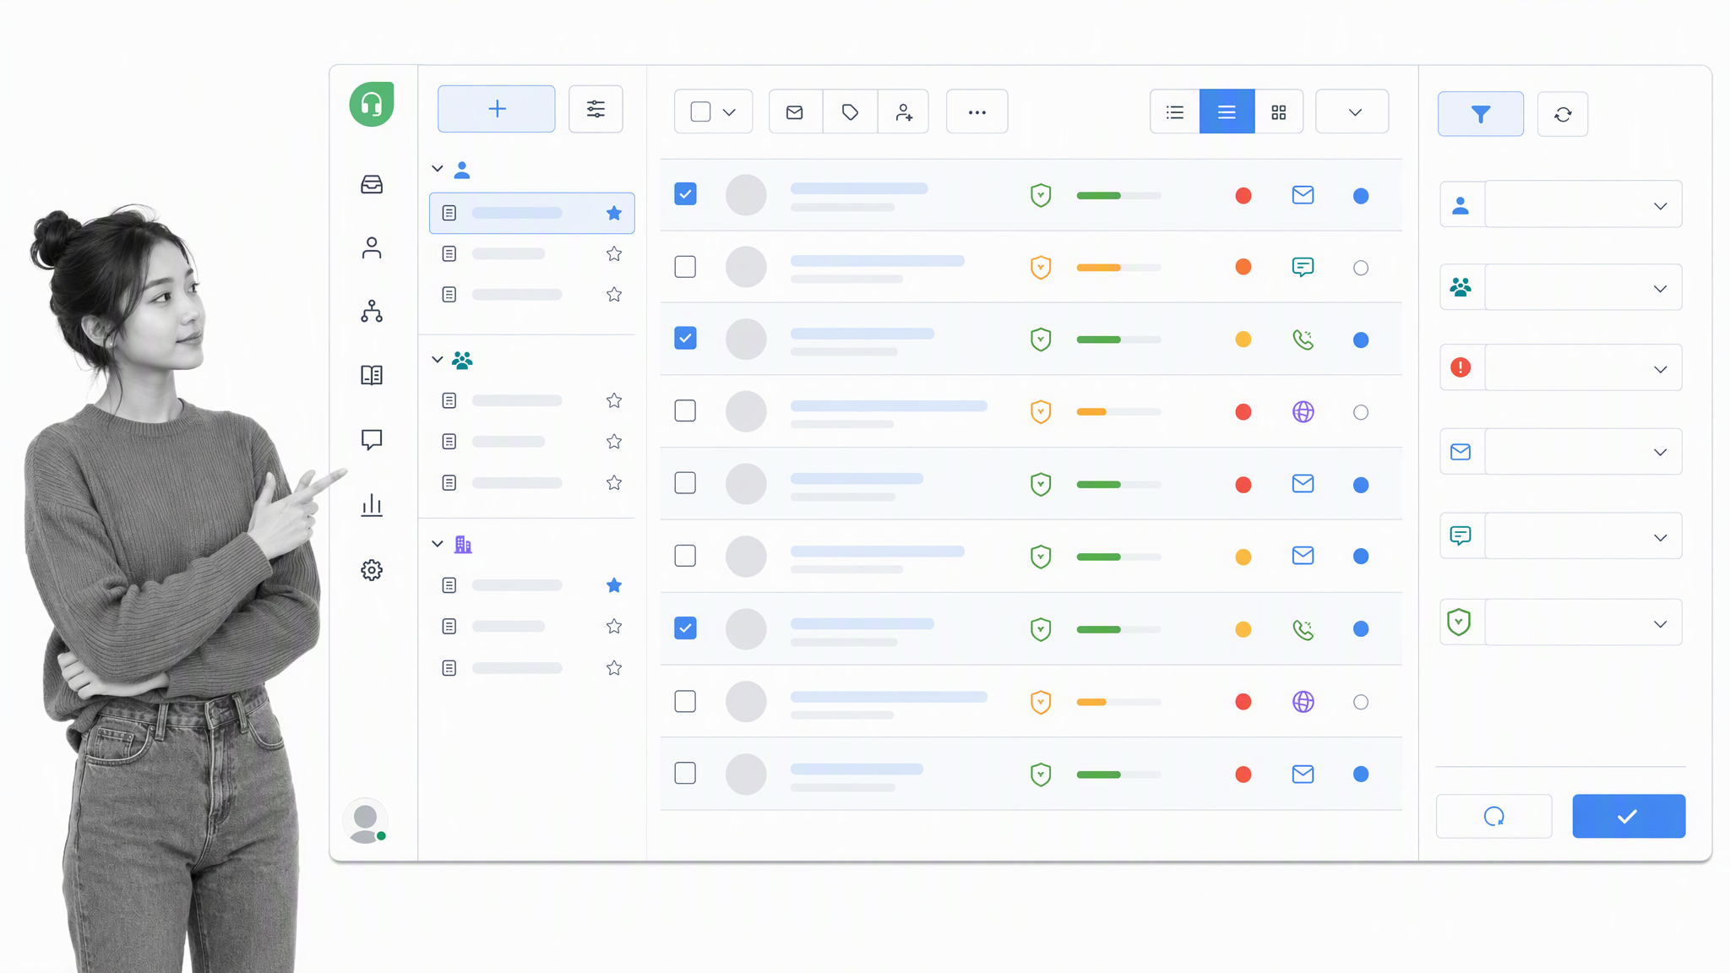The height and width of the screenshot is (973, 1730).
Task: Unstar the first view under building section
Action: [614, 585]
